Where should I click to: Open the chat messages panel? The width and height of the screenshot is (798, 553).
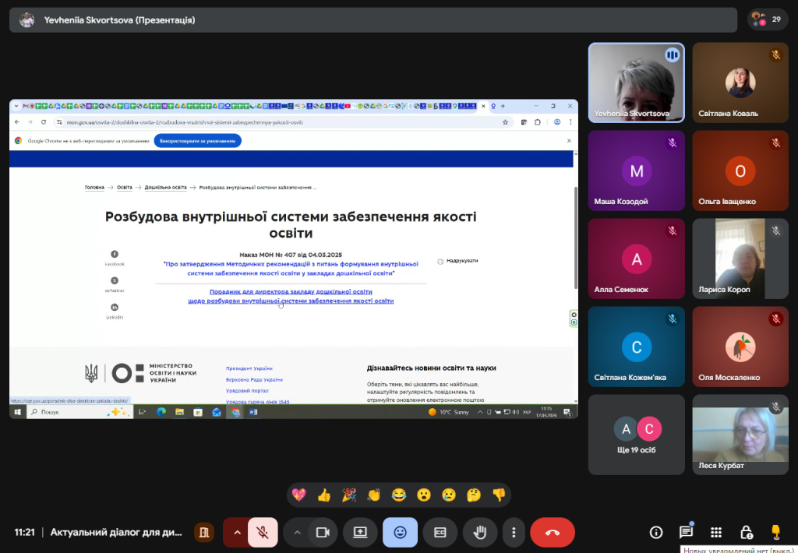686,533
